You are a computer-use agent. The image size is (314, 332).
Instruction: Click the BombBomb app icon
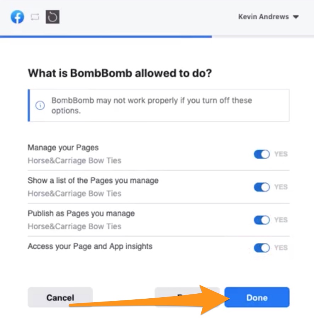[x=52, y=17]
